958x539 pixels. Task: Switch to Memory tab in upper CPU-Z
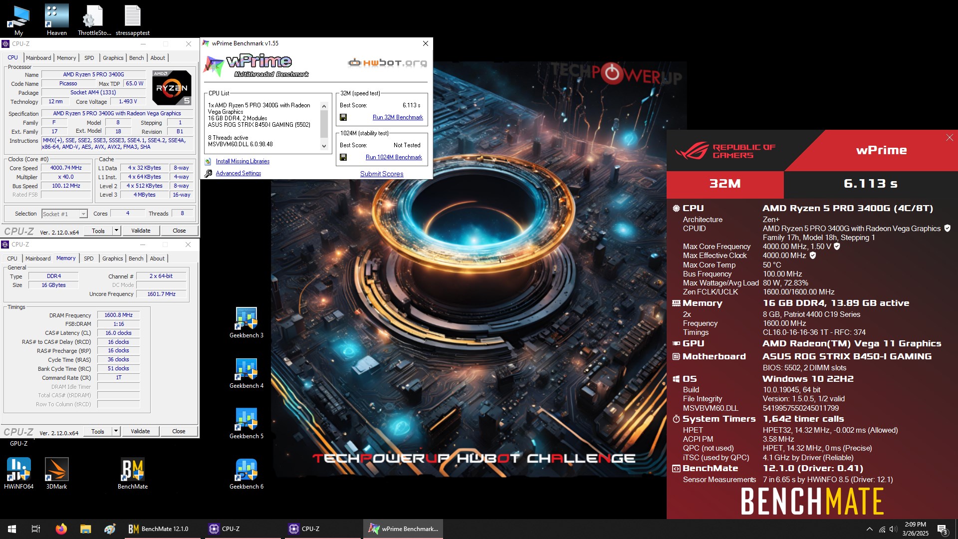click(x=66, y=58)
